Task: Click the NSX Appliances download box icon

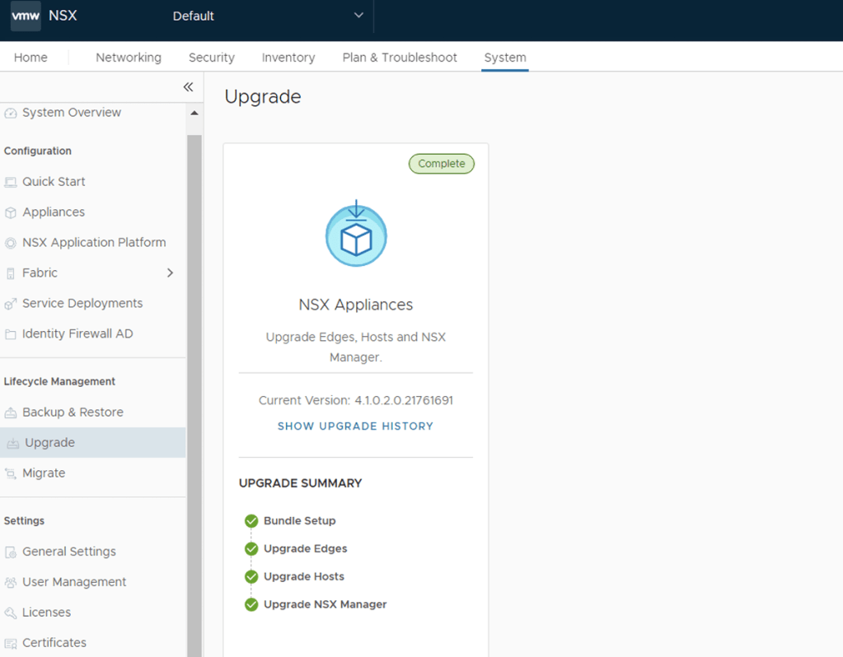Action: click(356, 235)
